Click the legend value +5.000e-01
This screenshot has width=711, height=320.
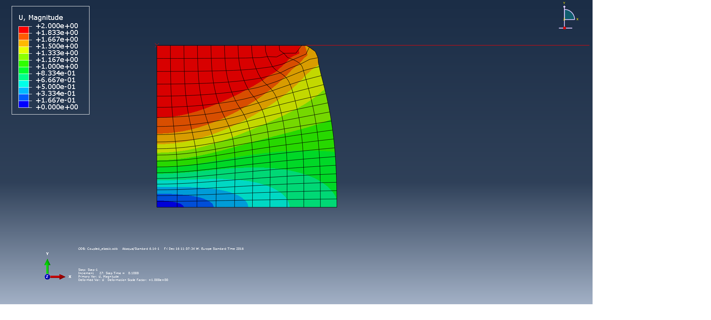point(56,87)
